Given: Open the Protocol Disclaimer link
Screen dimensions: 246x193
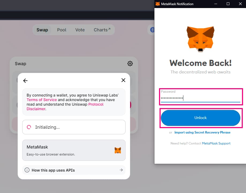Looking at the screenshot, I should [x=65, y=107].
